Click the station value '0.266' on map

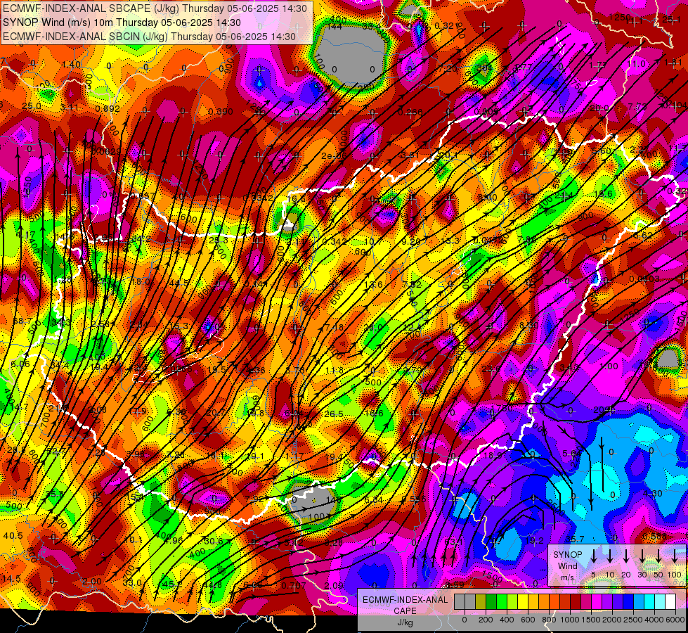click(x=410, y=112)
